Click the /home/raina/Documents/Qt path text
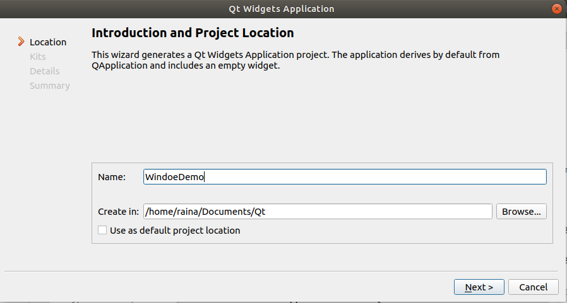 click(x=206, y=212)
